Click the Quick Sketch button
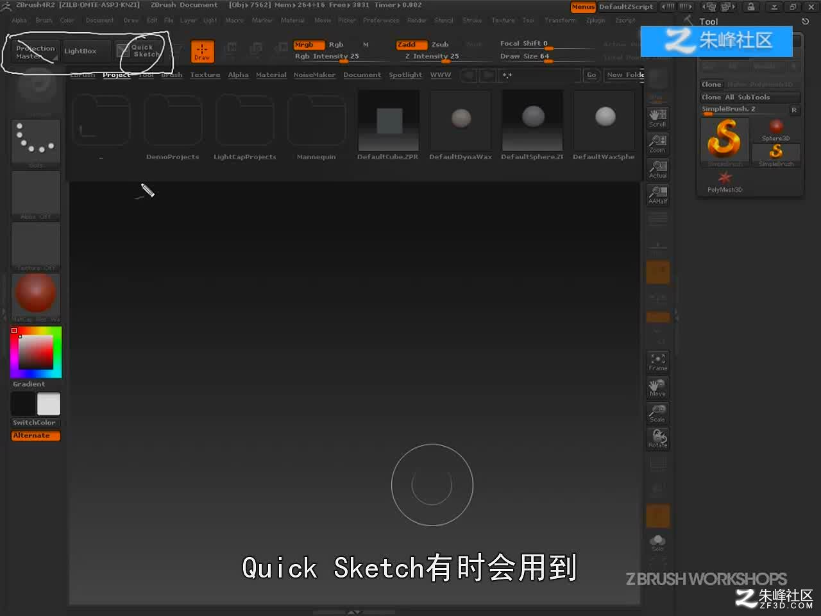Screen dimensions: 821x616 (140, 51)
